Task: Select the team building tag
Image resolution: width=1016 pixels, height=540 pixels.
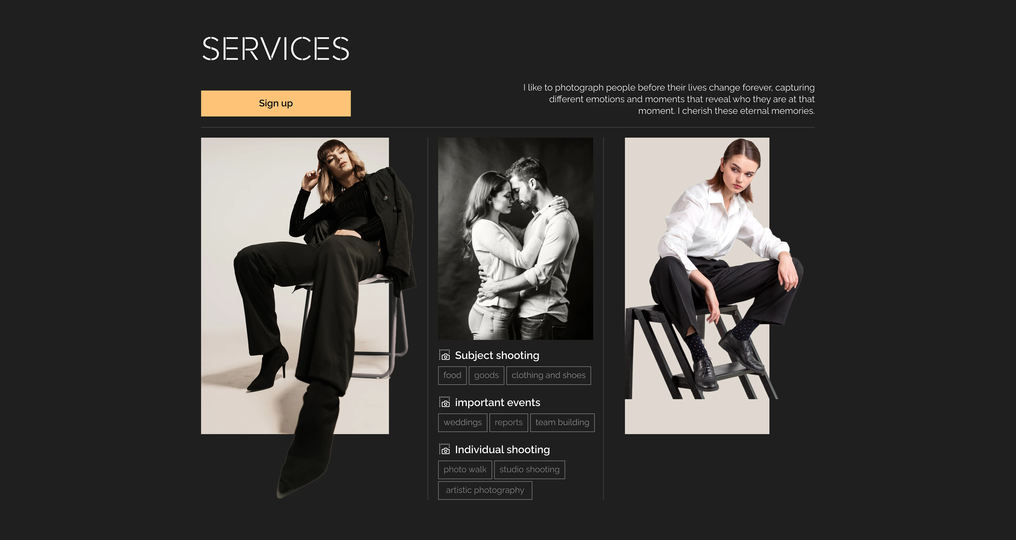Action: [562, 423]
